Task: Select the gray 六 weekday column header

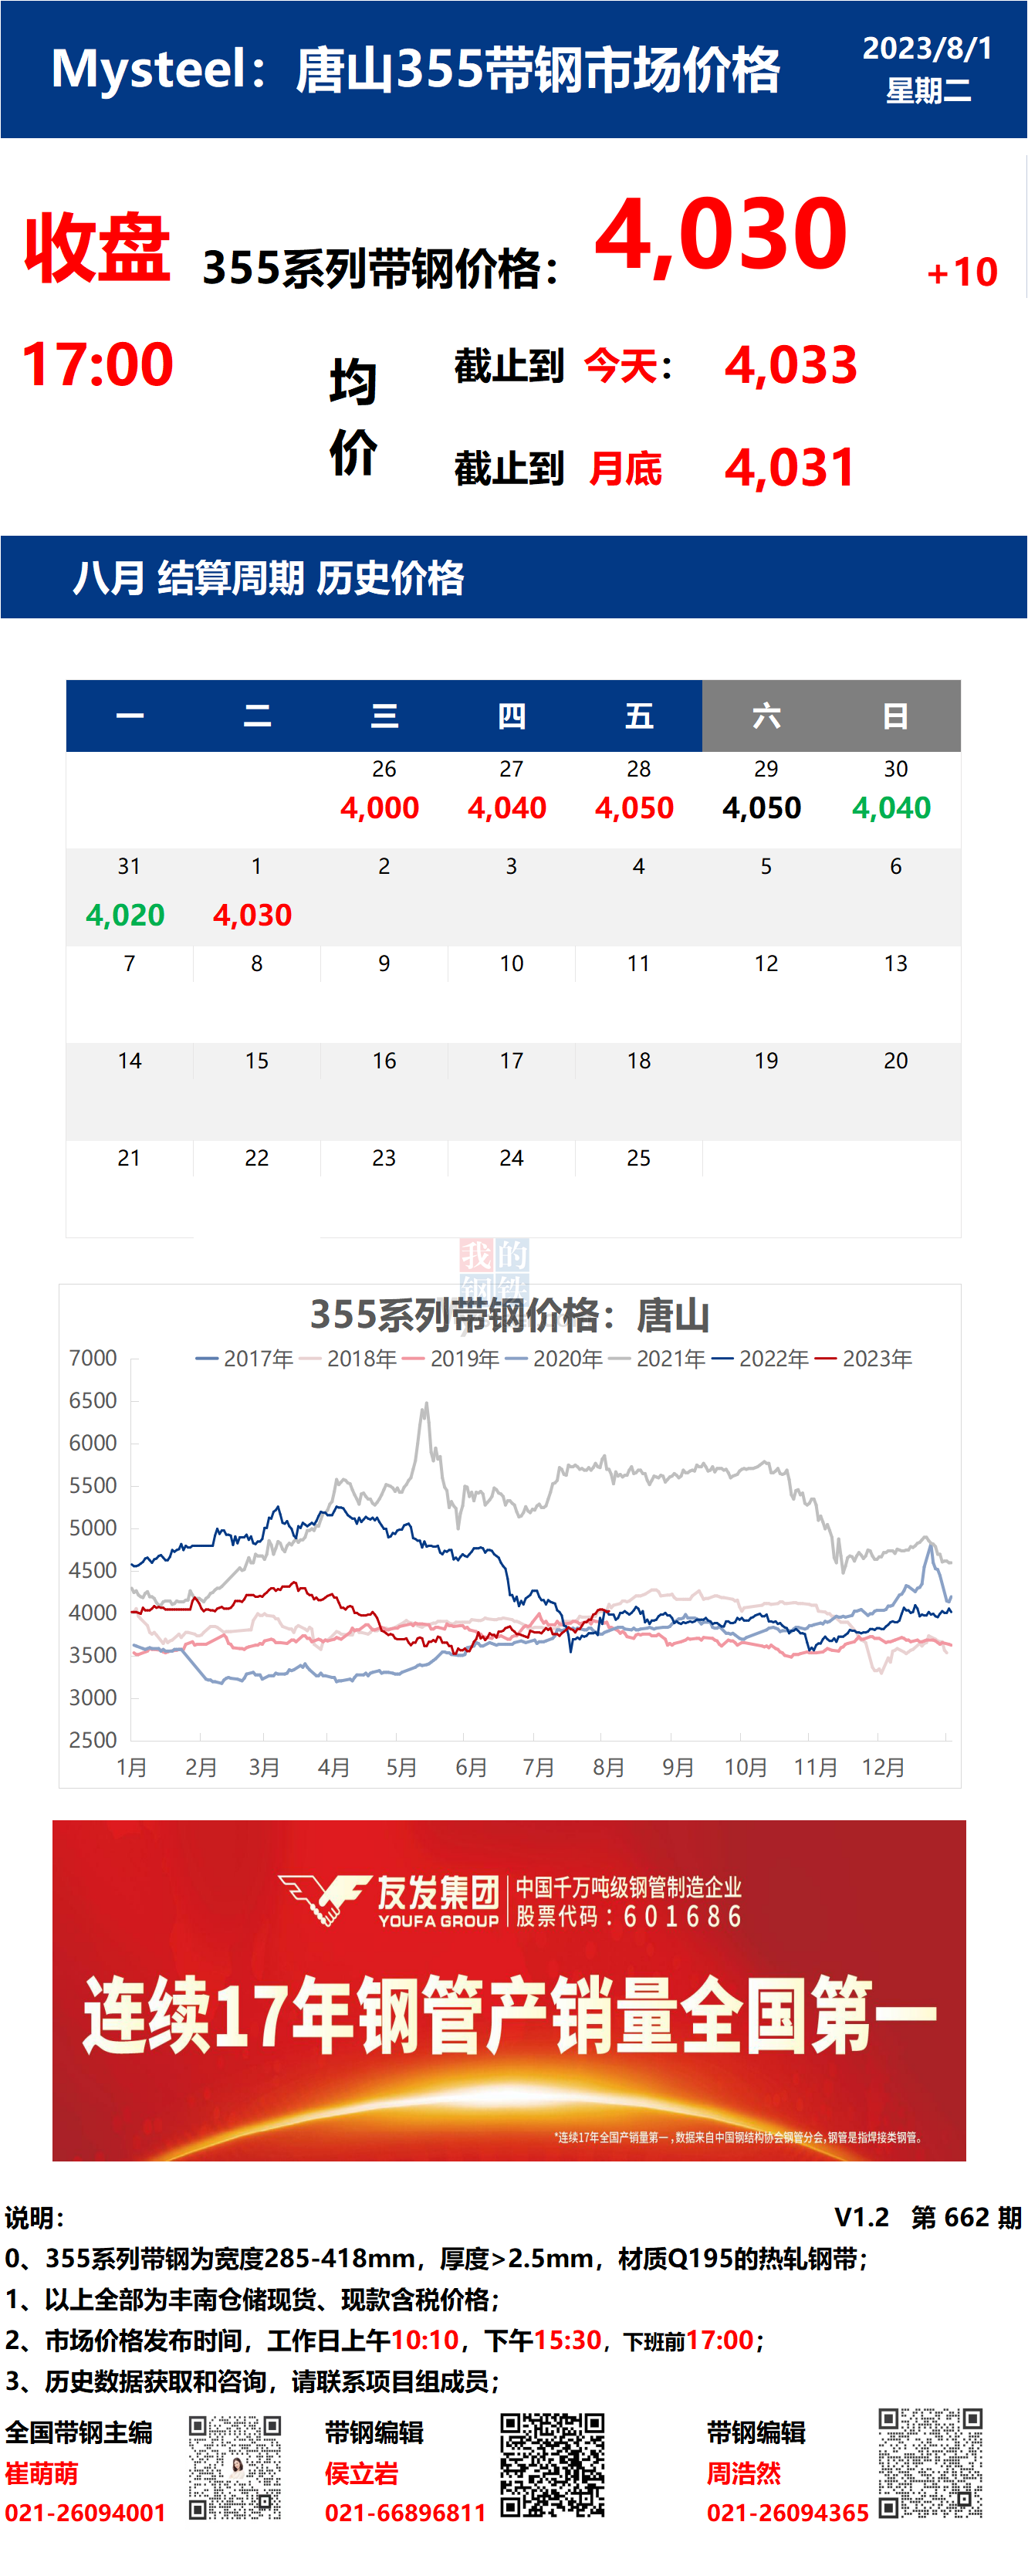Action: click(x=766, y=716)
